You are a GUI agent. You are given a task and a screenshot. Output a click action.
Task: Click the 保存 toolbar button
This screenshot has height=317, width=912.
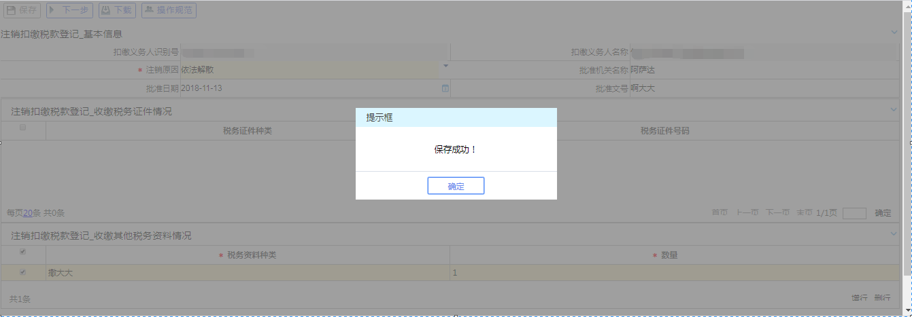tap(22, 10)
